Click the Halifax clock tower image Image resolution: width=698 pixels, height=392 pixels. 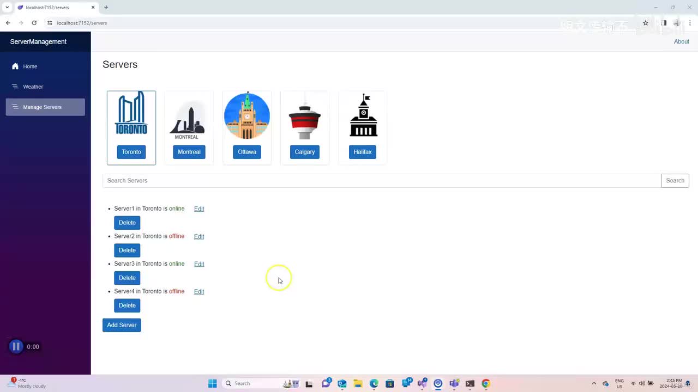click(363, 115)
